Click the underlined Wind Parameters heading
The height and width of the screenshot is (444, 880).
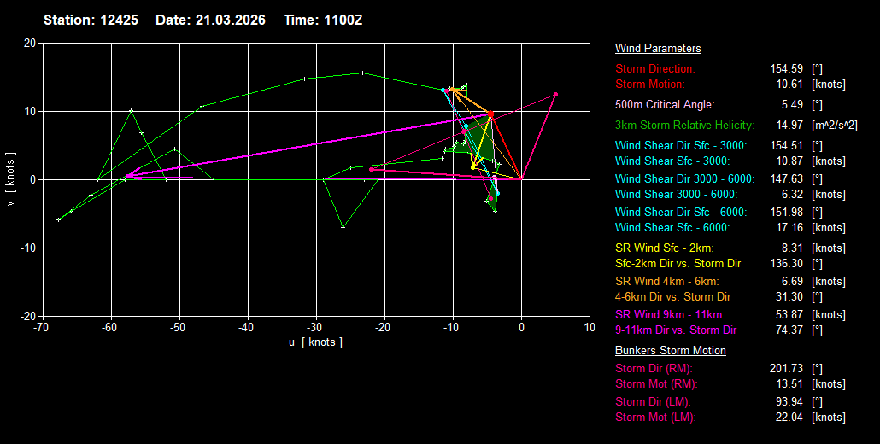point(658,49)
